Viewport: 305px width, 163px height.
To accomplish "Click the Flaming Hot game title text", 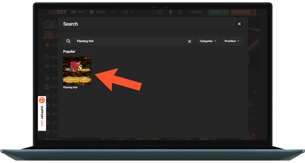I will click(x=70, y=87).
